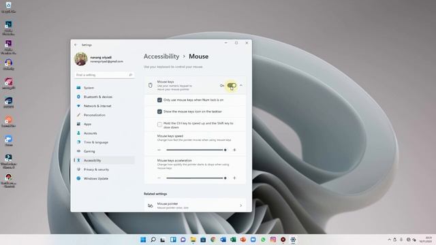
Task: Enable Hold the Ctrl key to speed up checkbox
Action: click(159, 125)
